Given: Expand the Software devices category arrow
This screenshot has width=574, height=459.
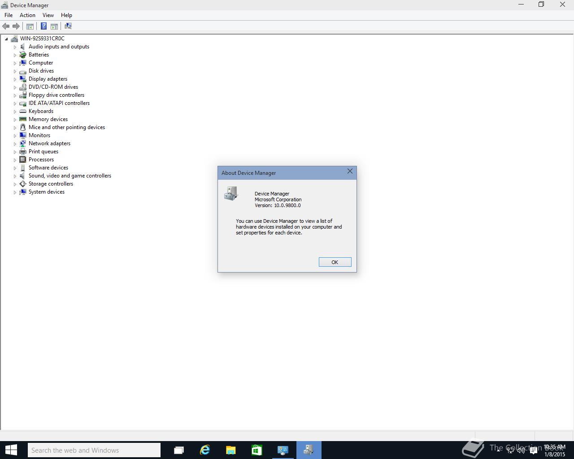Looking at the screenshot, I should [x=15, y=168].
